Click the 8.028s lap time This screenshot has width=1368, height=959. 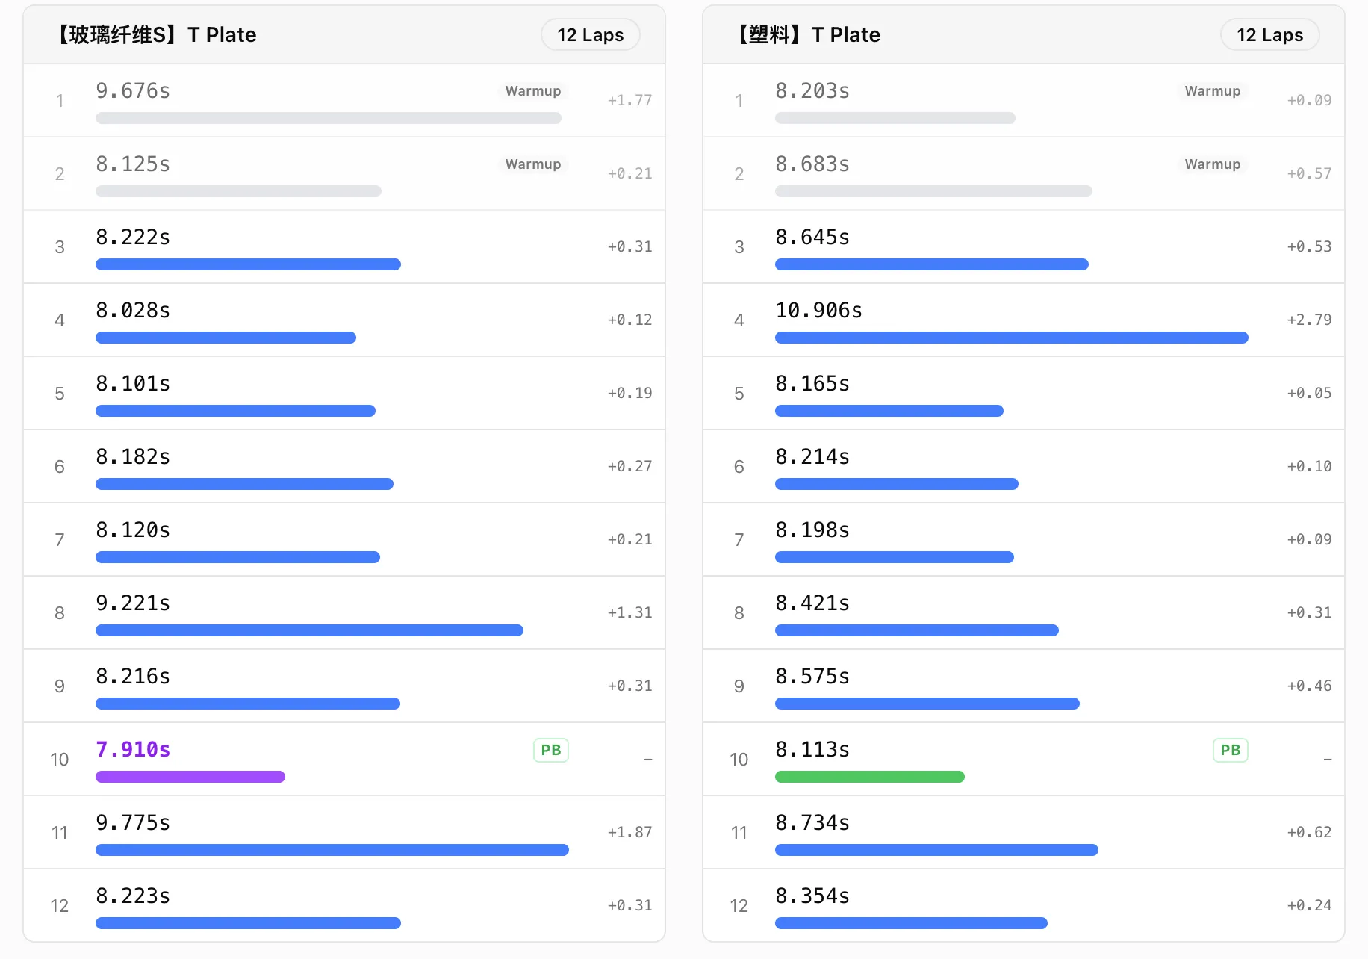pos(133,311)
